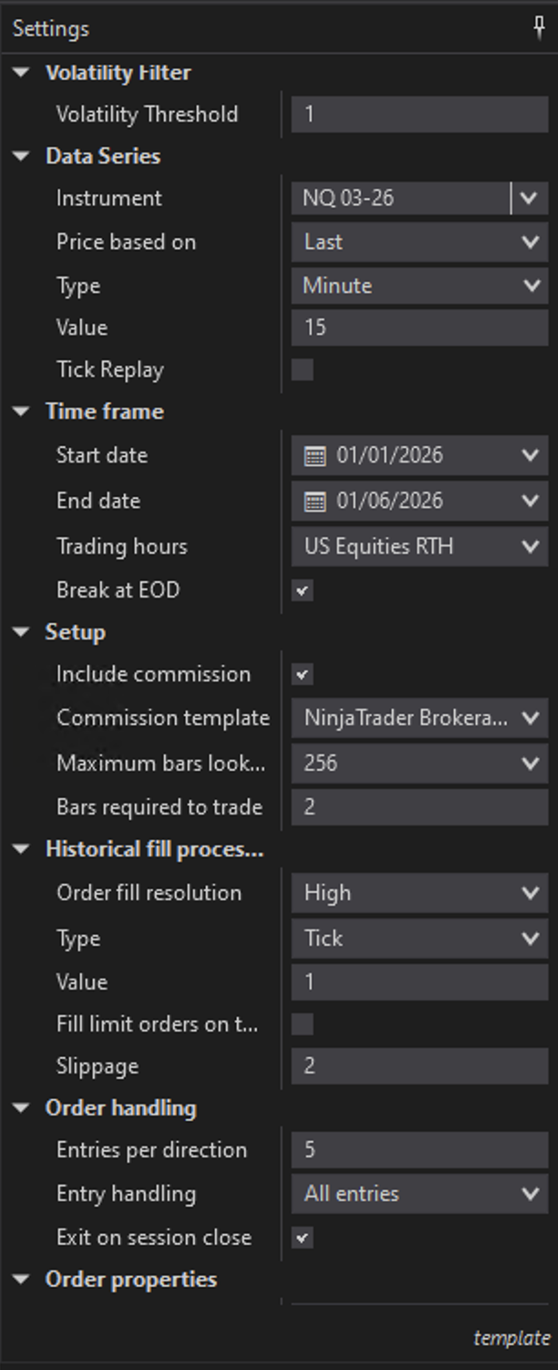Screen dimensions: 558x1370
Task: Enable Fill limit orders on touch checkbox
Action: (302, 1024)
